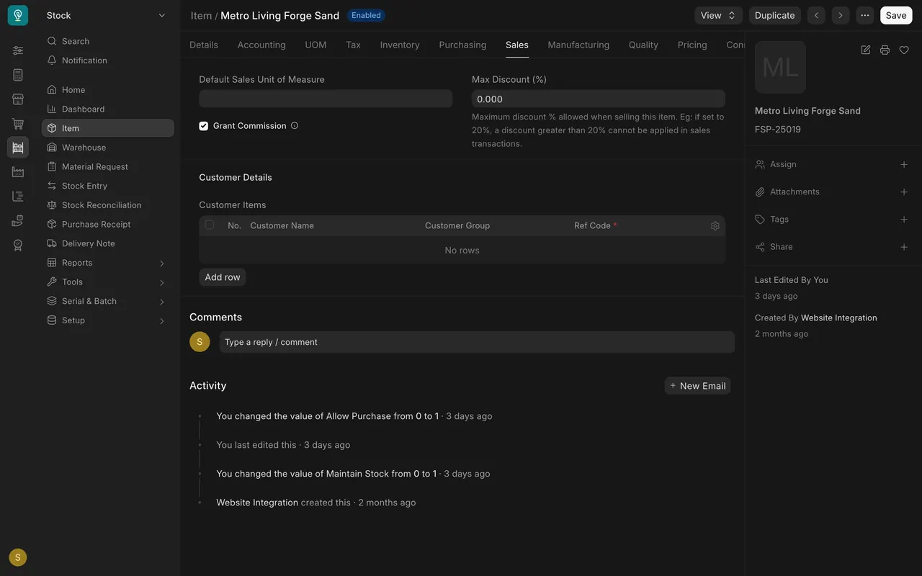922x576 pixels.
Task: Add a tag with Tags plus icon
Action: point(904,219)
